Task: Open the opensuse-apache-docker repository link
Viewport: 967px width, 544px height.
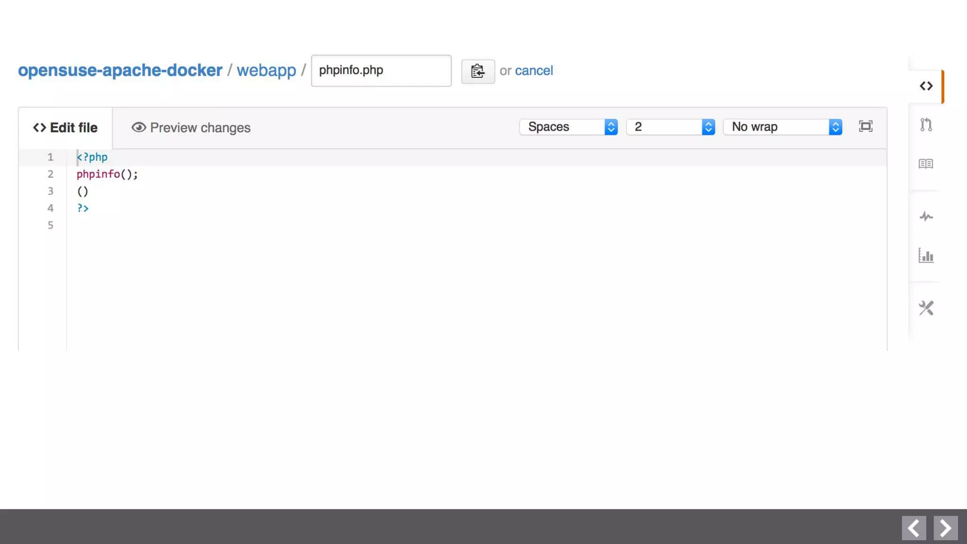Action: (120, 70)
